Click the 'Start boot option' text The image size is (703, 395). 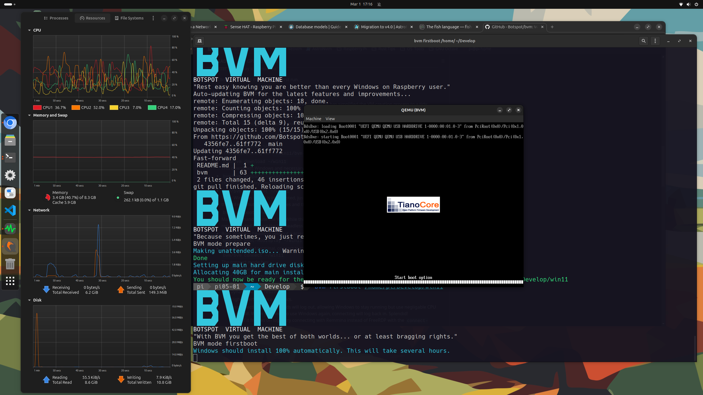(x=413, y=278)
